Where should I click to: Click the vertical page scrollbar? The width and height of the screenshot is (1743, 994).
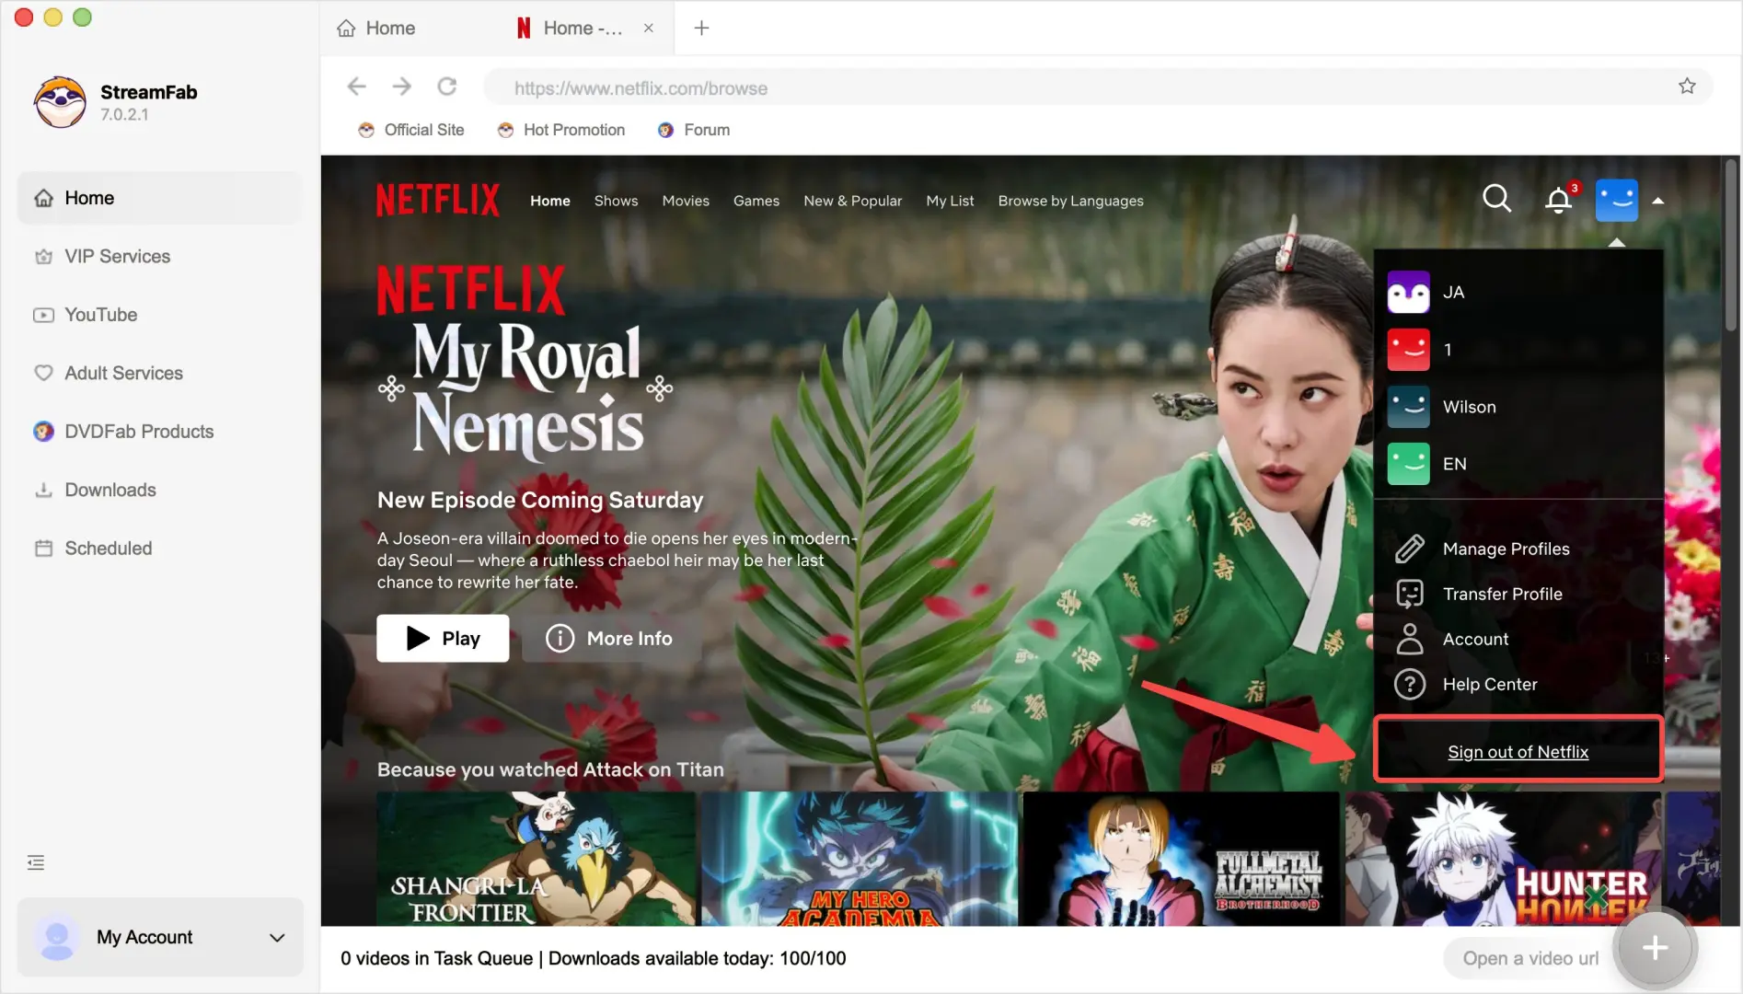click(1731, 245)
